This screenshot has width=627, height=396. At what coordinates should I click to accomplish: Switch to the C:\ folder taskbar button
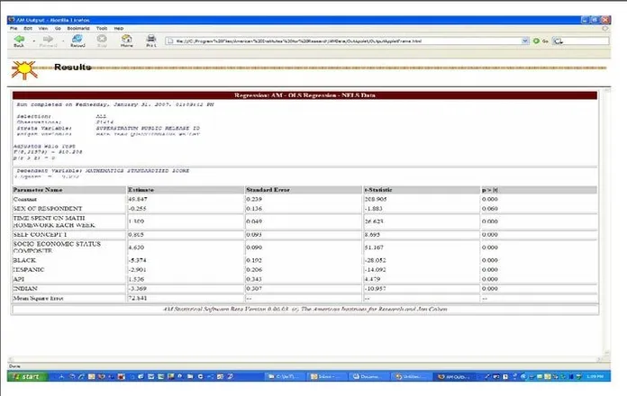[x=285, y=376]
